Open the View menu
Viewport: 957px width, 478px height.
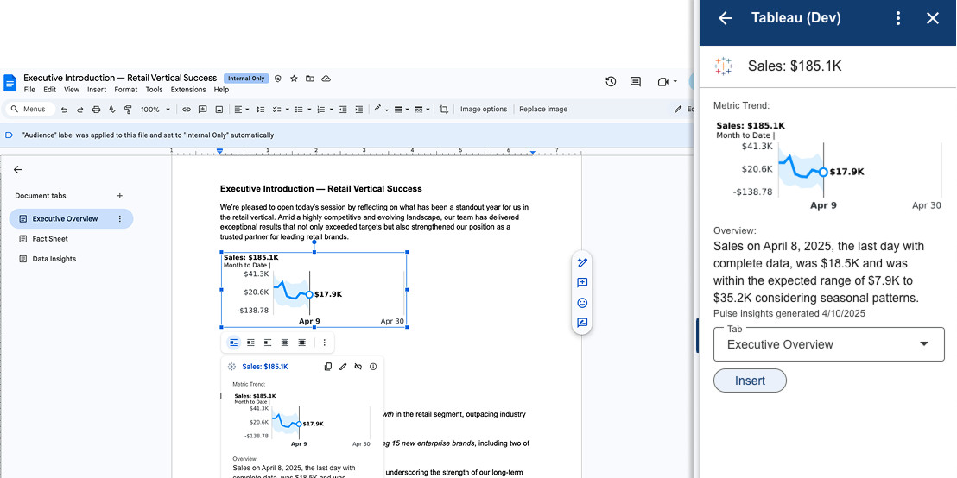72,90
